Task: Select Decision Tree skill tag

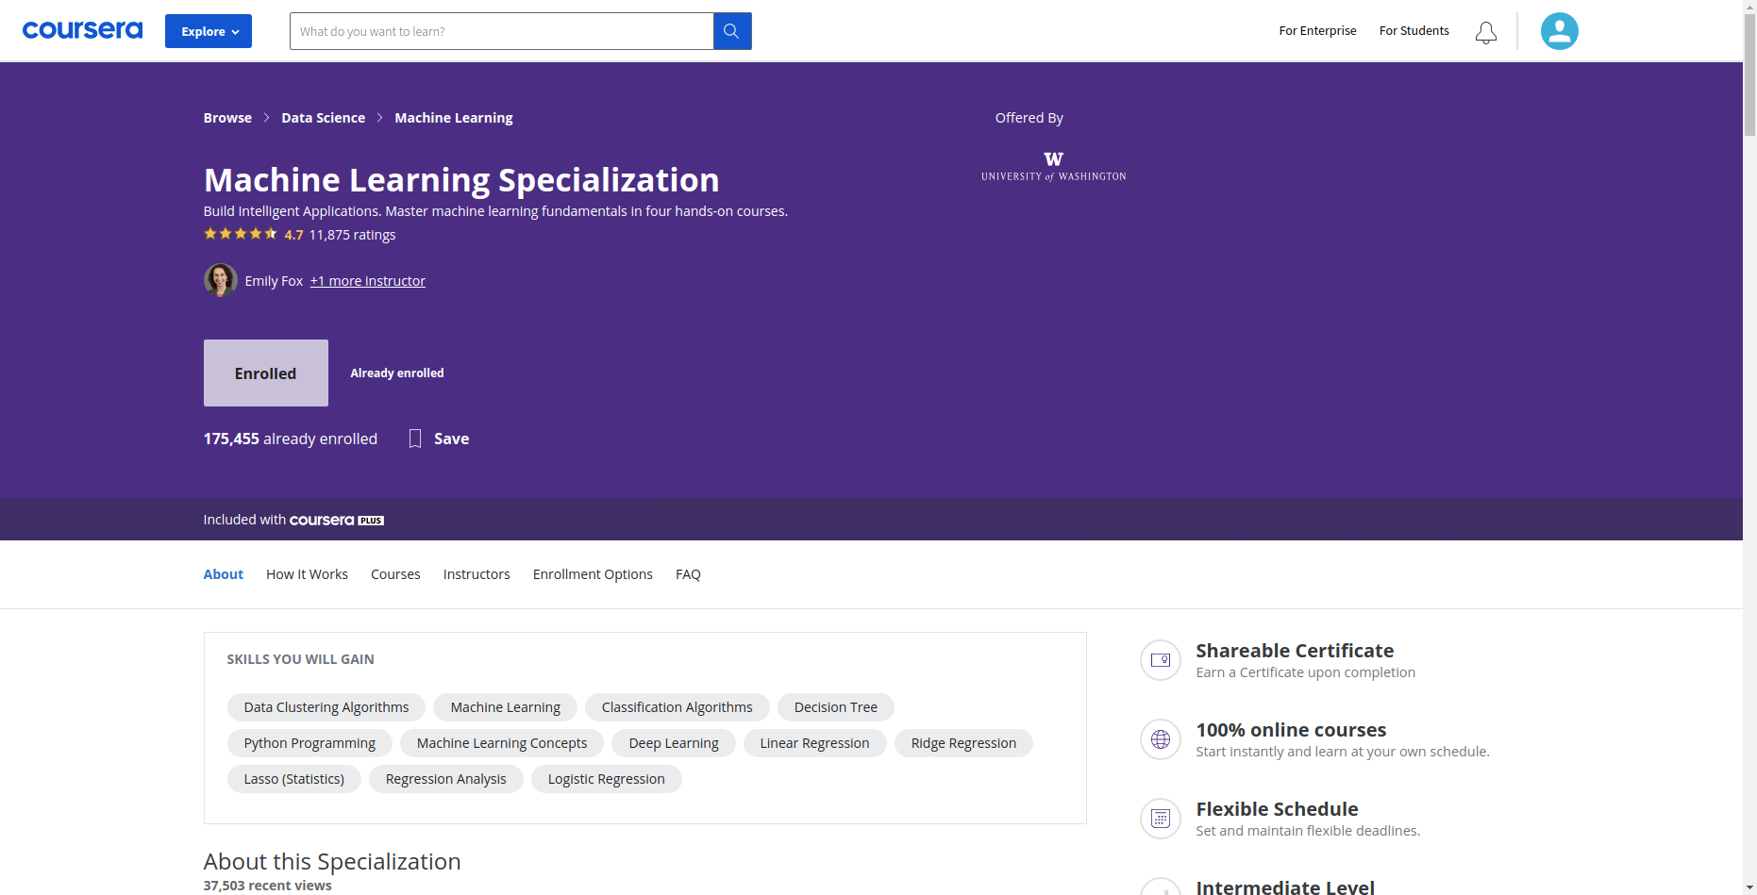Action: [835, 707]
